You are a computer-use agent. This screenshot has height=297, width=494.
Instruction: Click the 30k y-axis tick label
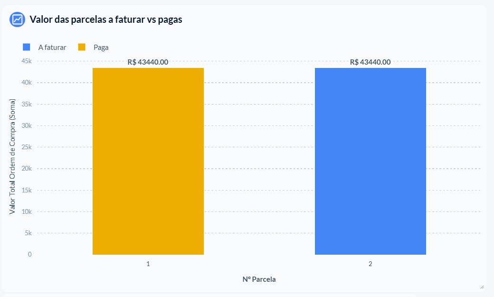coord(27,125)
